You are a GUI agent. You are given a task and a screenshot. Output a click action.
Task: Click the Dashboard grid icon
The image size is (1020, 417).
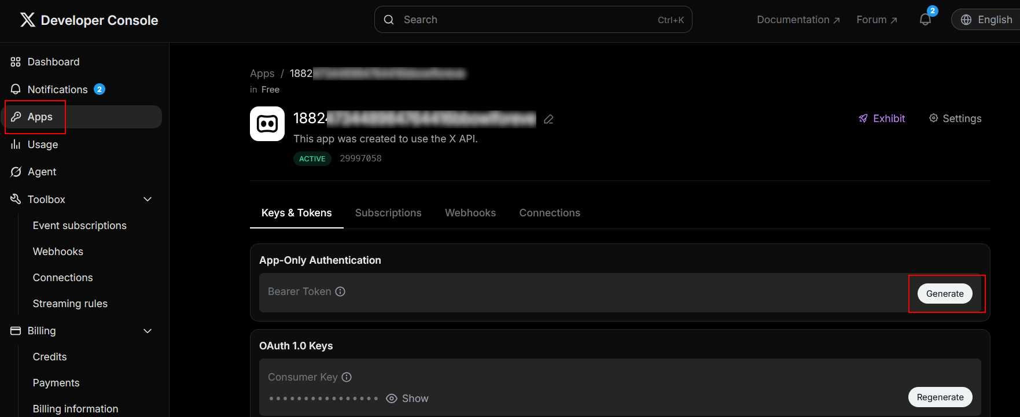16,62
